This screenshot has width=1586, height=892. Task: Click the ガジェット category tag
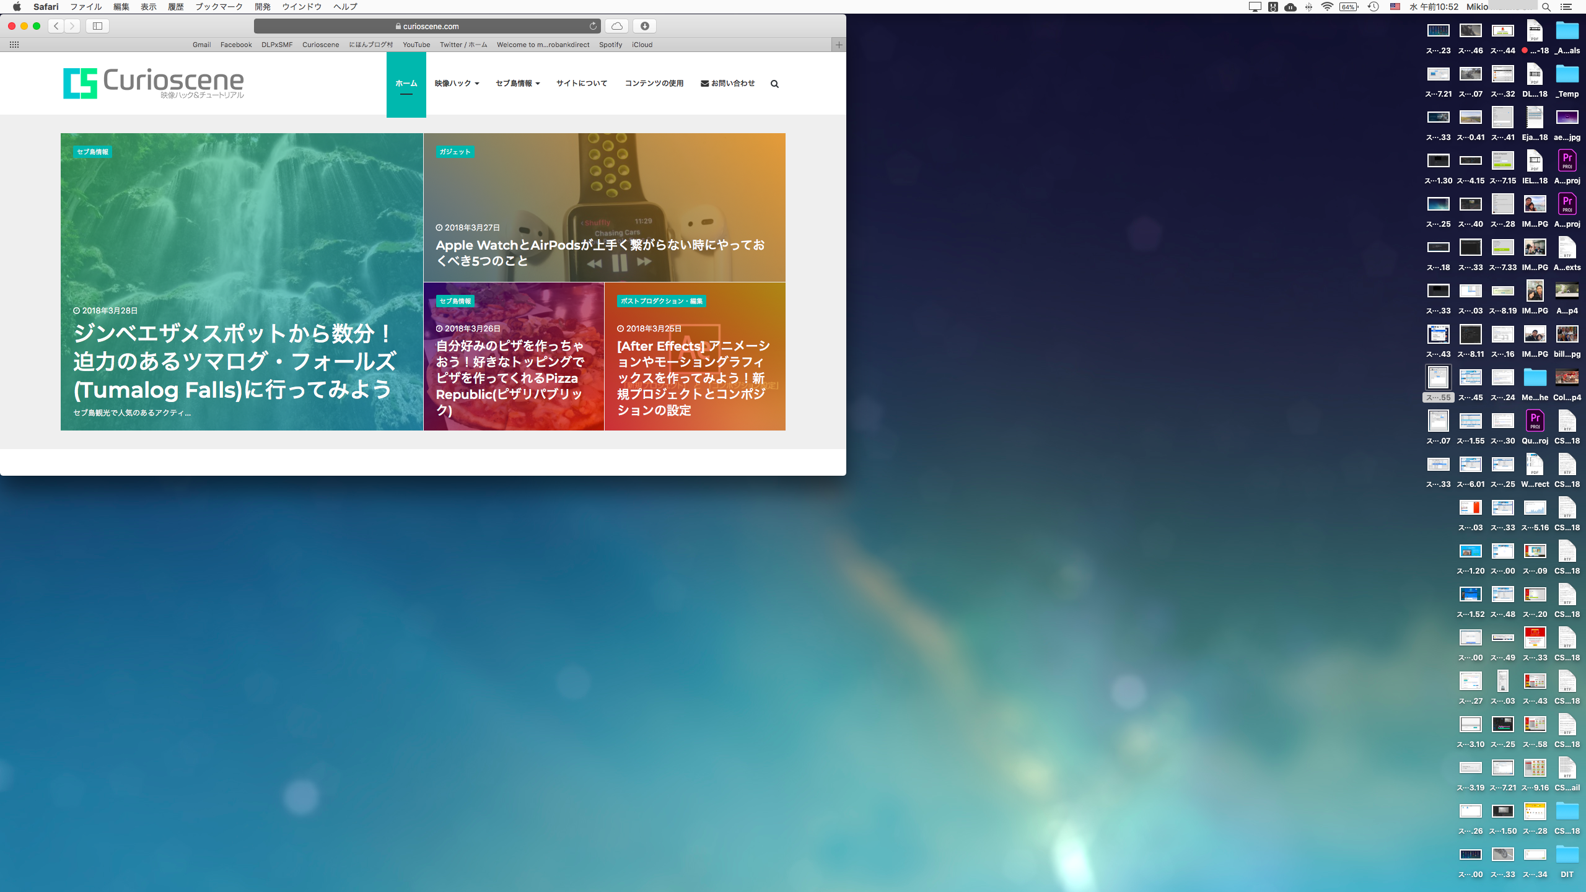coord(455,152)
